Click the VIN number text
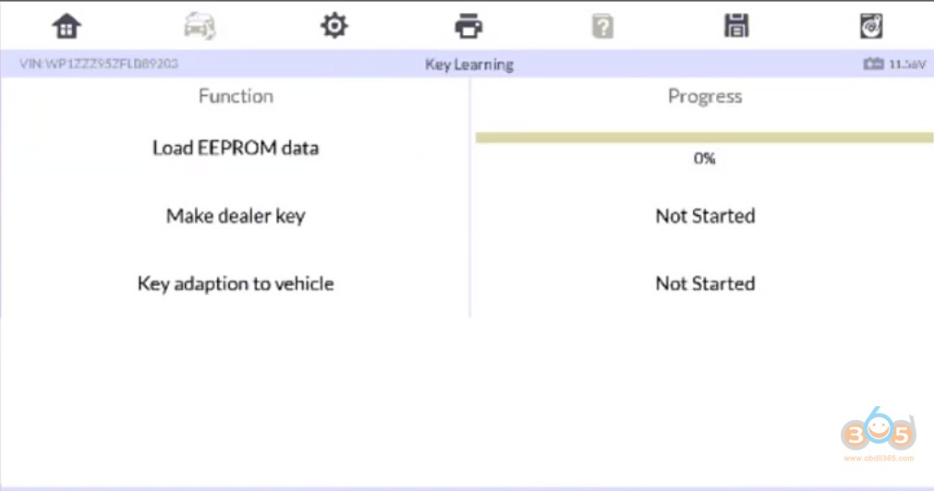Screen dimensions: 934x491 [99, 65]
